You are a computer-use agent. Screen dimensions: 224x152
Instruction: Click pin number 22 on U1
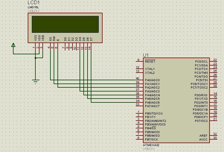click(x=215, y=60)
